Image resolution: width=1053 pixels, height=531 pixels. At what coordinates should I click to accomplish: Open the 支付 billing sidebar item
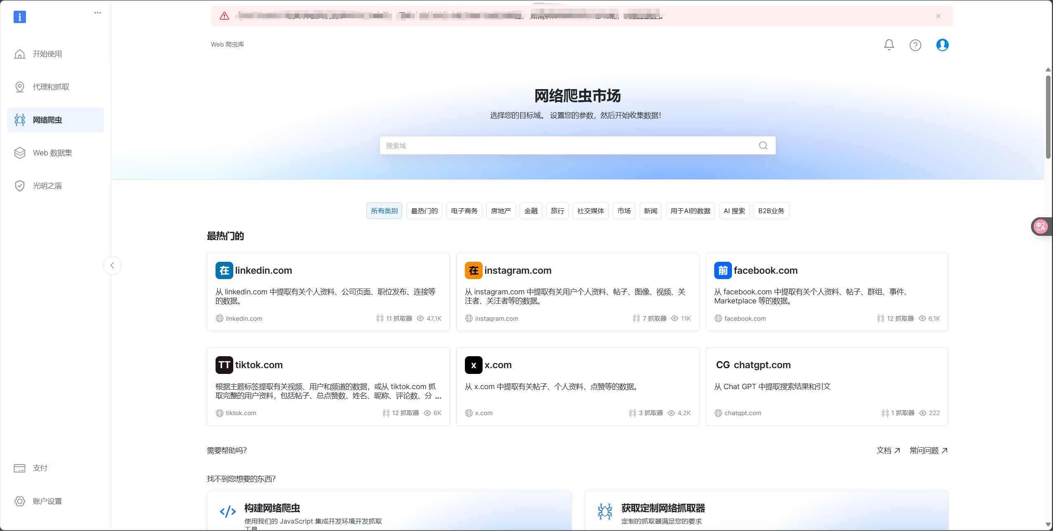(x=40, y=468)
